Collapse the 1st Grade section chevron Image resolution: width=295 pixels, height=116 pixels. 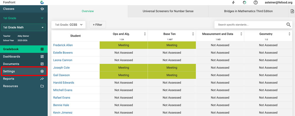[x=42, y=18]
